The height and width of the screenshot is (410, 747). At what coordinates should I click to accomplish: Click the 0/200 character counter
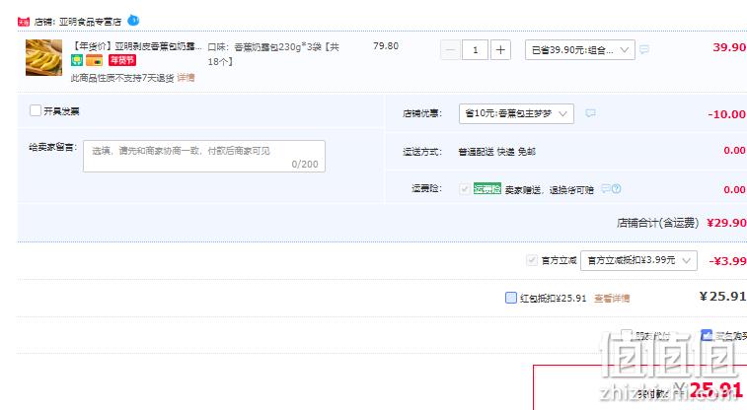pos(305,164)
